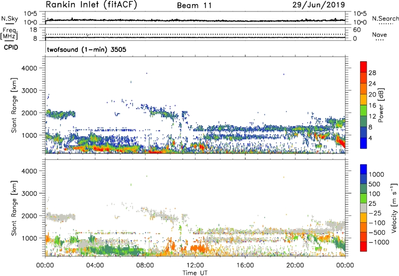Pick the topmost red segment of Power colorbar
The height and width of the screenshot is (276, 399).
pyautogui.click(x=364, y=67)
